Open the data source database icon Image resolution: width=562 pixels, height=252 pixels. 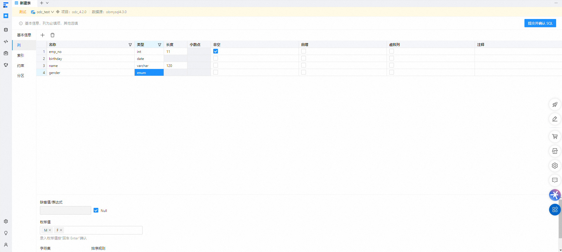(x=6, y=30)
